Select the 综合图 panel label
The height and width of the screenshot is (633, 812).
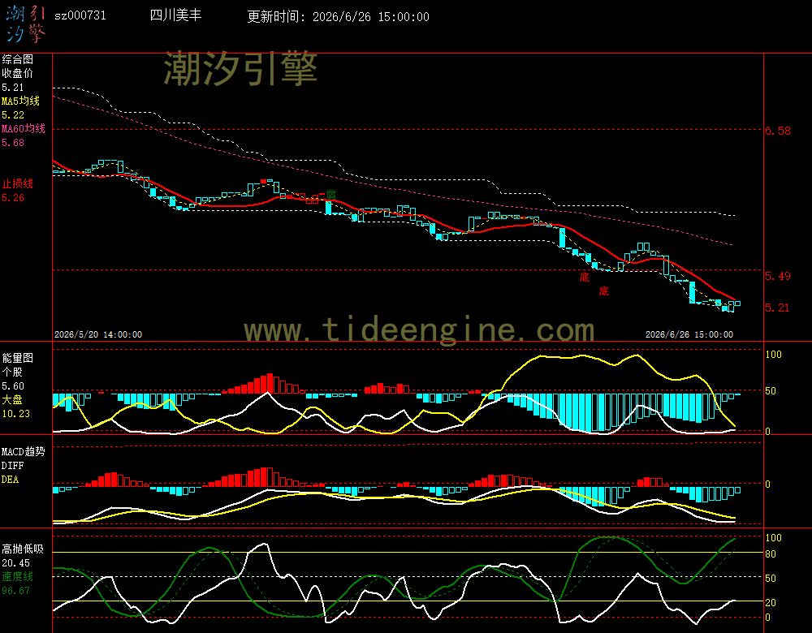tap(18, 59)
